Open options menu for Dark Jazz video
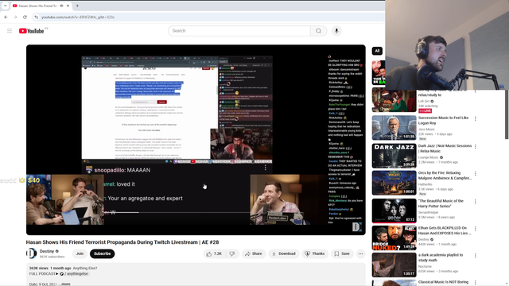The width and height of the screenshot is (509, 286). (x=476, y=146)
